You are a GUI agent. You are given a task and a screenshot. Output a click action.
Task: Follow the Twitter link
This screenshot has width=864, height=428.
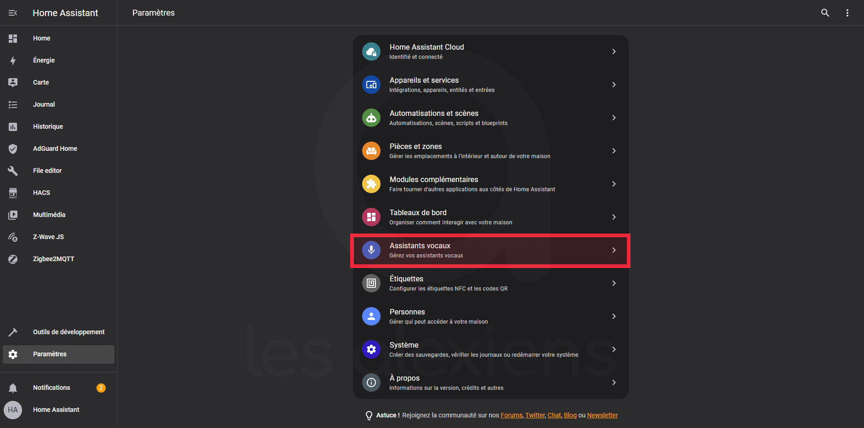(535, 415)
